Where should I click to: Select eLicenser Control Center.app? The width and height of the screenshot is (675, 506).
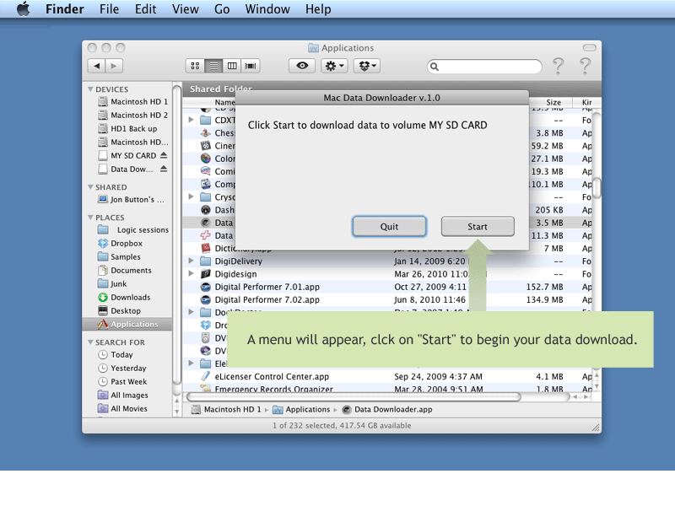point(272,376)
